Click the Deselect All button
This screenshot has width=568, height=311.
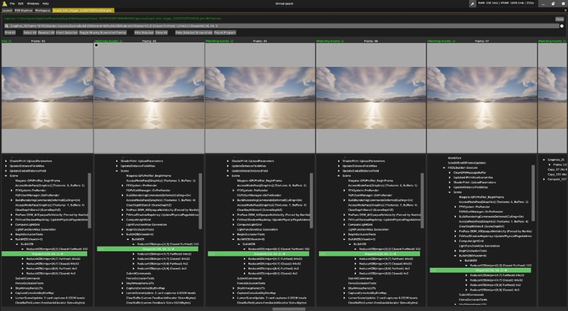(x=47, y=32)
